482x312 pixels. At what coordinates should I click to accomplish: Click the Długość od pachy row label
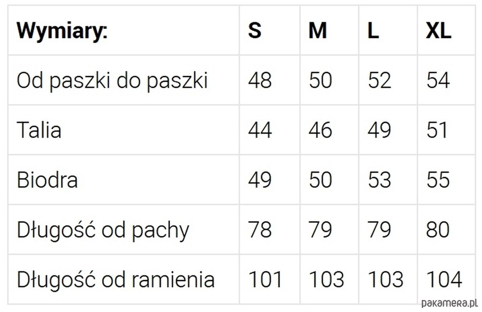tap(103, 230)
